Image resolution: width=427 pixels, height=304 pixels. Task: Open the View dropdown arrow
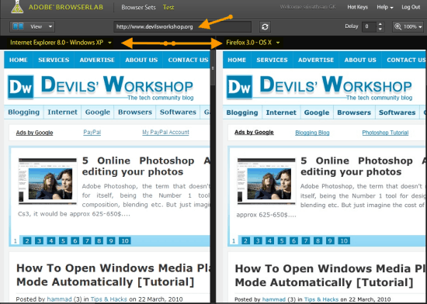50,26
